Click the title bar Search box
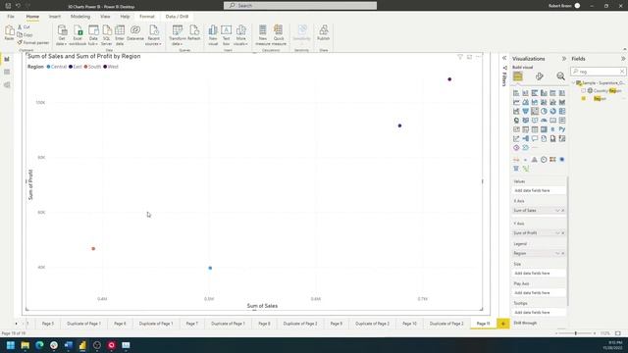The image size is (628, 353). (x=300, y=6)
